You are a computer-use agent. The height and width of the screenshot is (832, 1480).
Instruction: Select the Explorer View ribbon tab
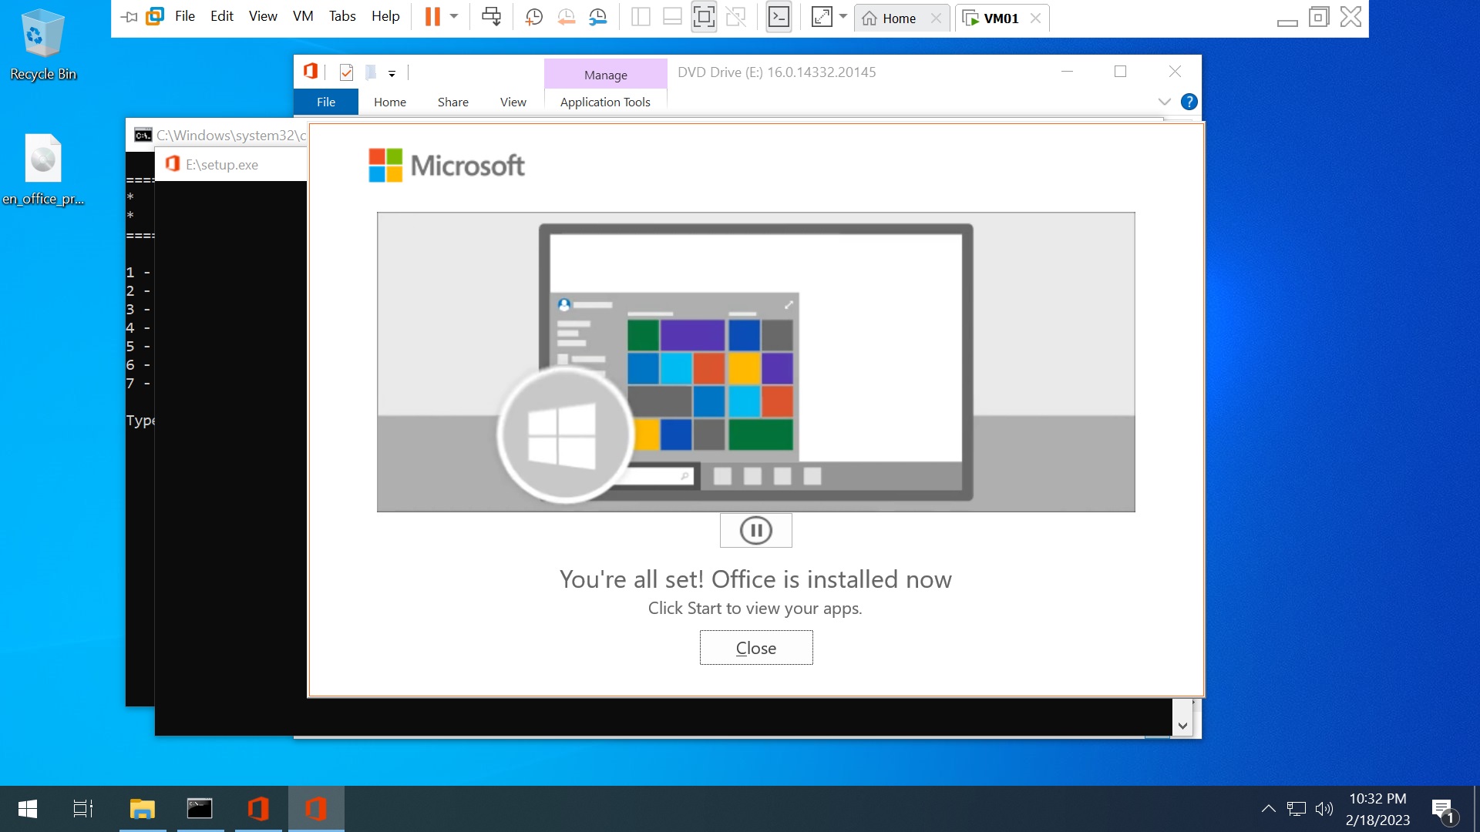click(513, 102)
